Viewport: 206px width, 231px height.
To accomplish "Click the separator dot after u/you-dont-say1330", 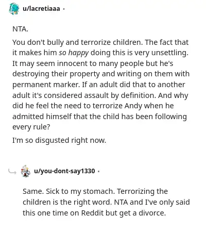I will click(x=98, y=171).
